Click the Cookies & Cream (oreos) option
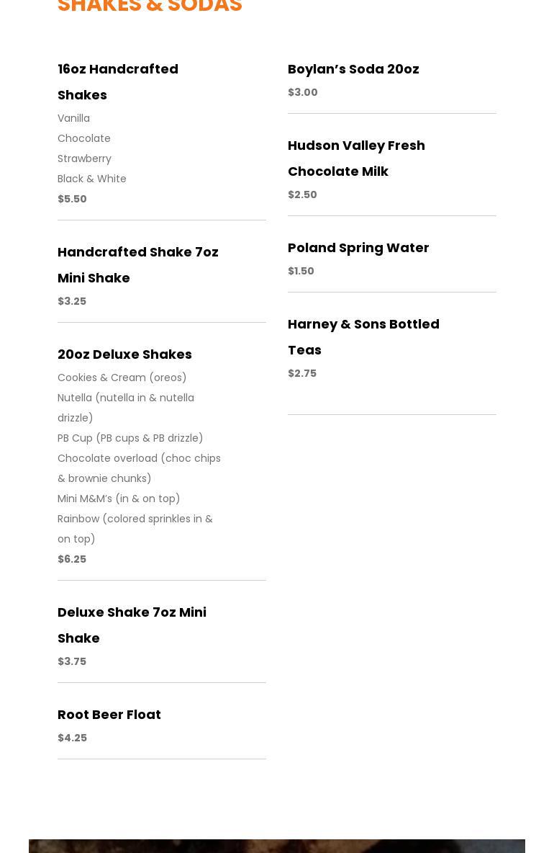 tap(122, 378)
